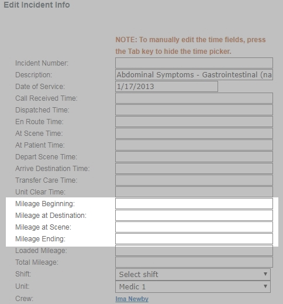The width and height of the screenshot is (283, 304).
Task: Focus the Unit Clear Time field
Action: click(194, 192)
